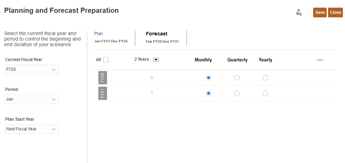The width and height of the screenshot is (345, 163).
Task: Click the FY20 year row label
Action: point(103,78)
